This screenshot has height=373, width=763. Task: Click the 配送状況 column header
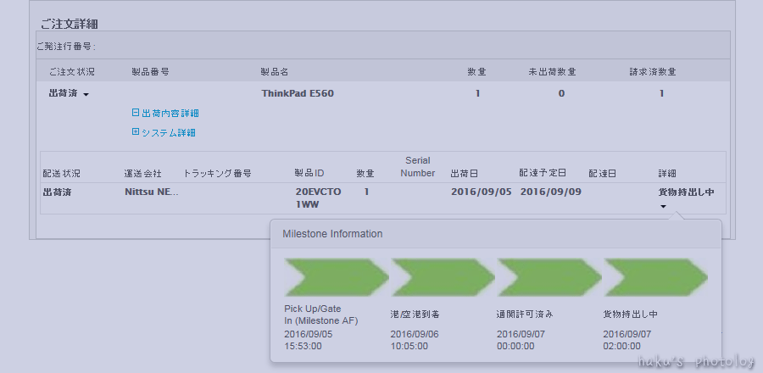tap(61, 173)
